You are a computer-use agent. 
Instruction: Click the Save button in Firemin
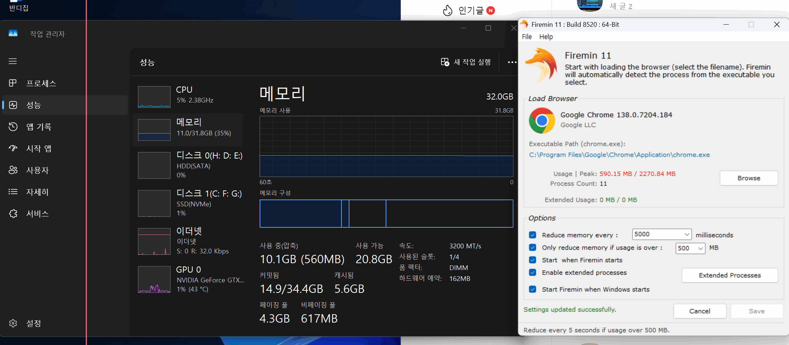click(757, 311)
